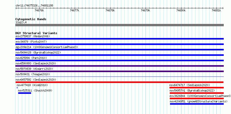Screen dimensions: 231x114
Task: Click the 74677k ruler mark
Action: pyautogui.click(x=75, y=10)
